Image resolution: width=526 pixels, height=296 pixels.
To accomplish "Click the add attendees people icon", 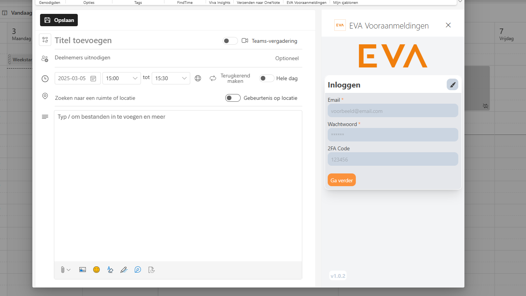I will click(45, 59).
